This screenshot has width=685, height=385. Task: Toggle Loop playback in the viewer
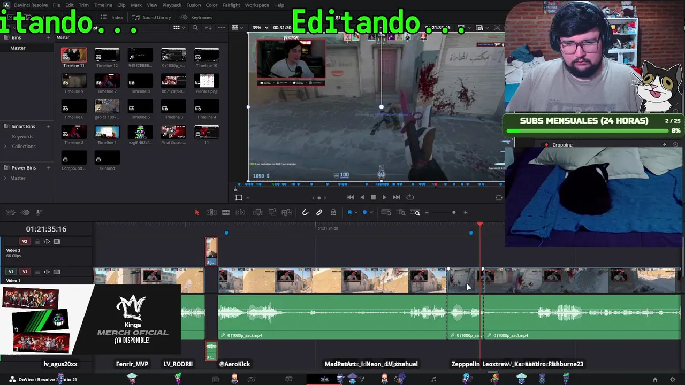click(x=410, y=197)
